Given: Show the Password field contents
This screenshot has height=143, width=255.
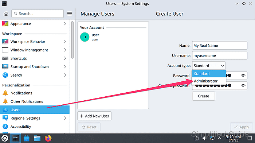Looking at the screenshot, I should 243,76.
